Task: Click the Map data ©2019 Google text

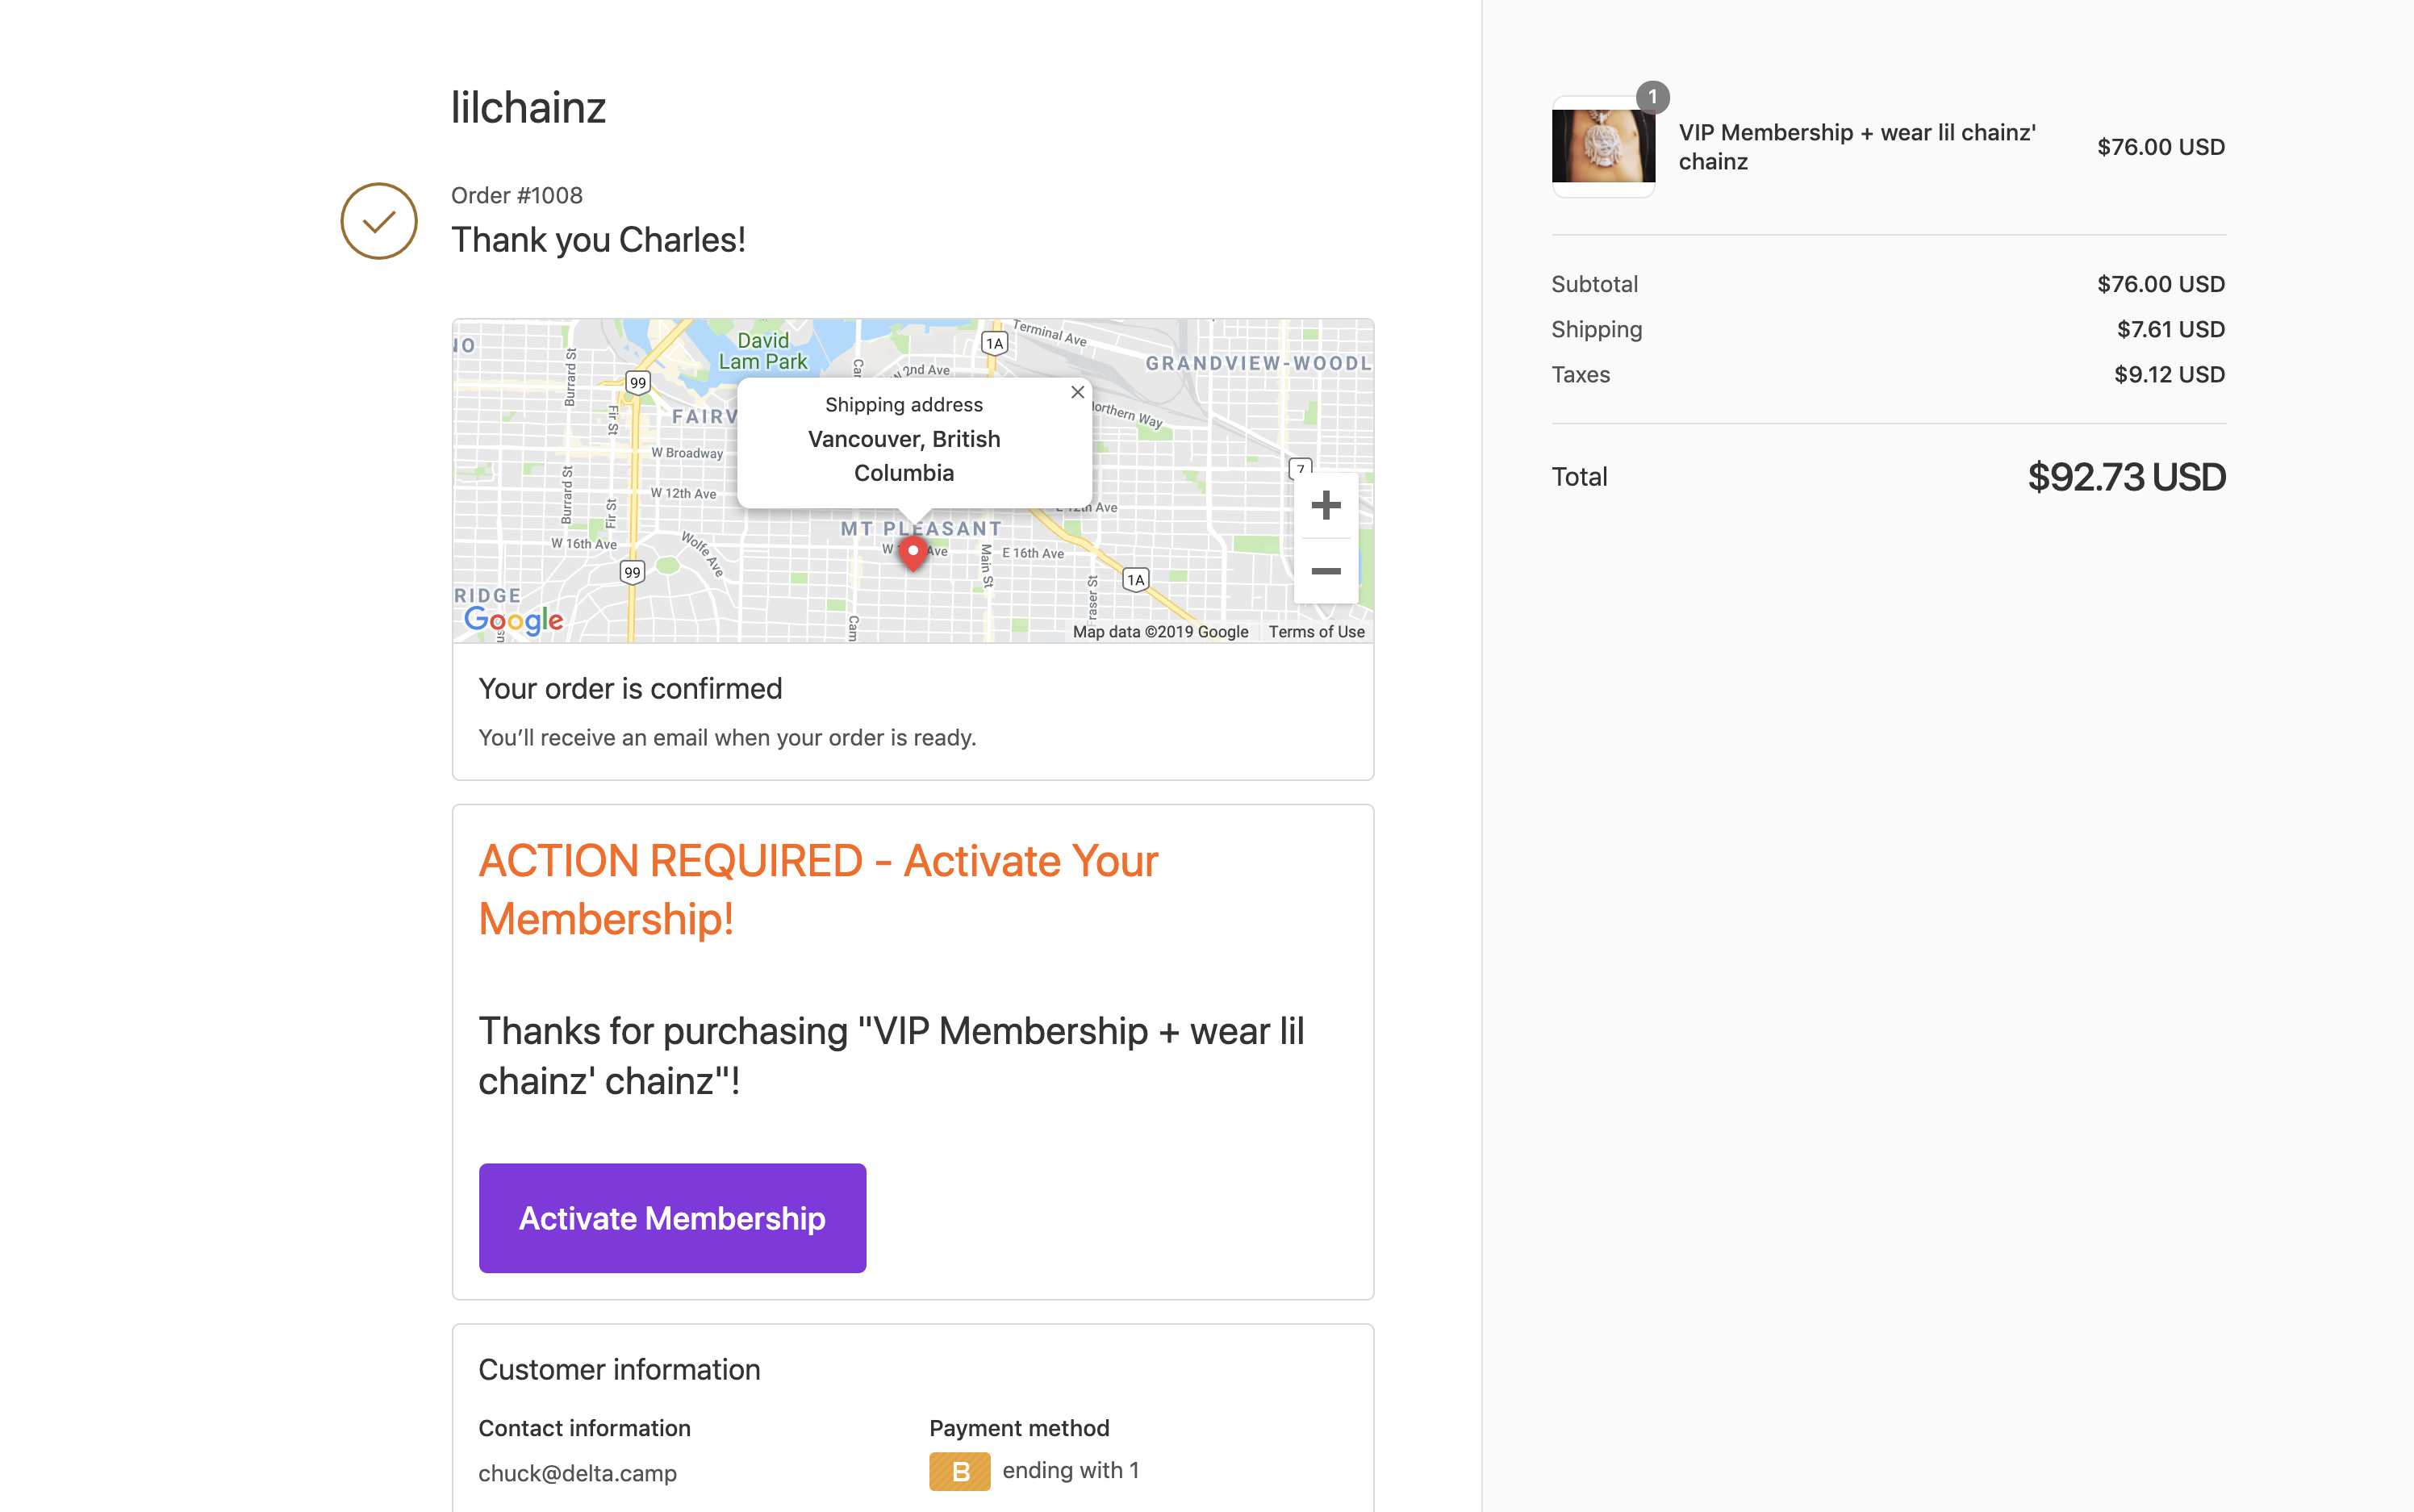Action: [x=1160, y=632]
